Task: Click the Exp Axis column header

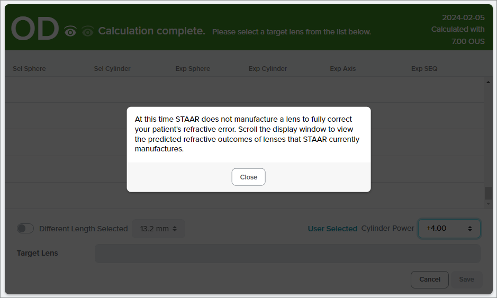Action: 343,69
